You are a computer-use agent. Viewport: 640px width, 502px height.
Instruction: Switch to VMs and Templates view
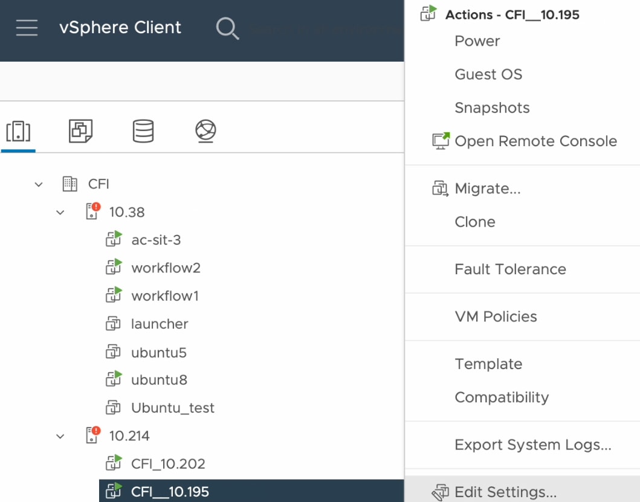(80, 130)
